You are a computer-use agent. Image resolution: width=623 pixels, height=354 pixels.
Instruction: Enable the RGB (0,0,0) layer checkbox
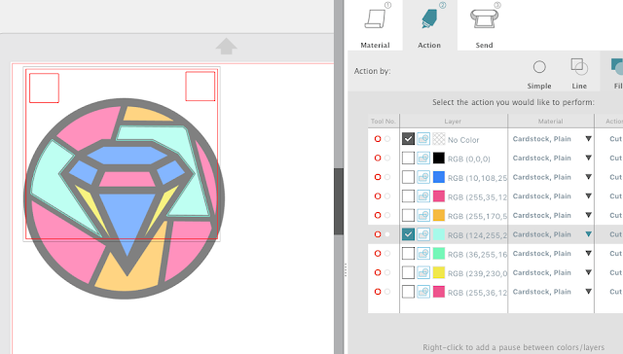click(408, 158)
